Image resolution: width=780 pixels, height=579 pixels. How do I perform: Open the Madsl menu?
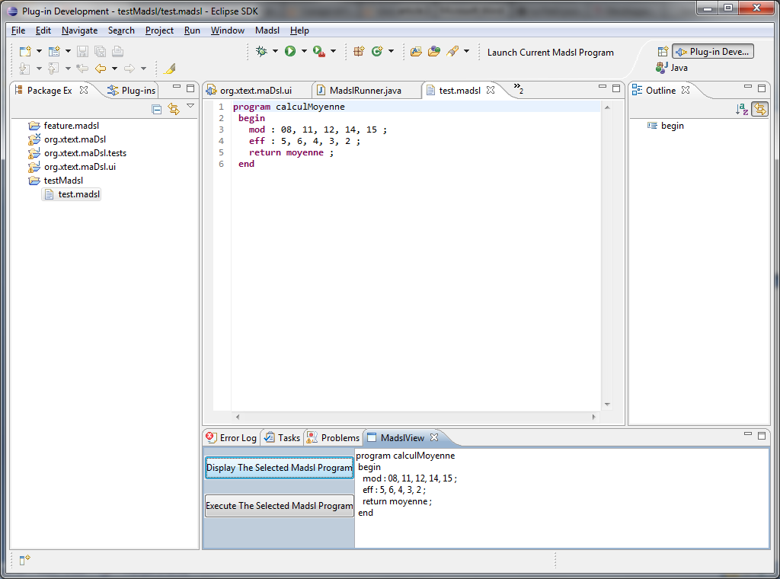pyautogui.click(x=267, y=30)
